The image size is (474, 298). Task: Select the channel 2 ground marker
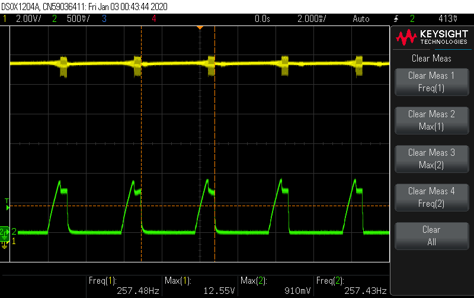point(5,232)
